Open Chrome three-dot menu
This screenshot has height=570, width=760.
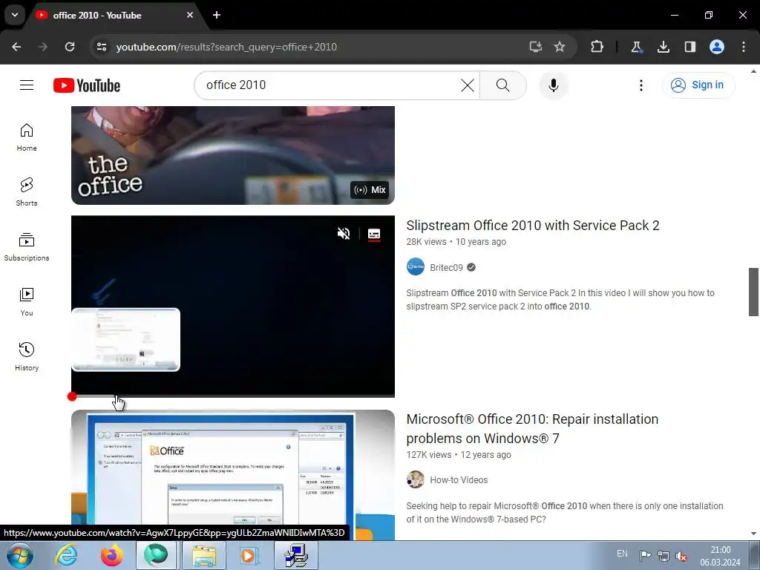[744, 47]
